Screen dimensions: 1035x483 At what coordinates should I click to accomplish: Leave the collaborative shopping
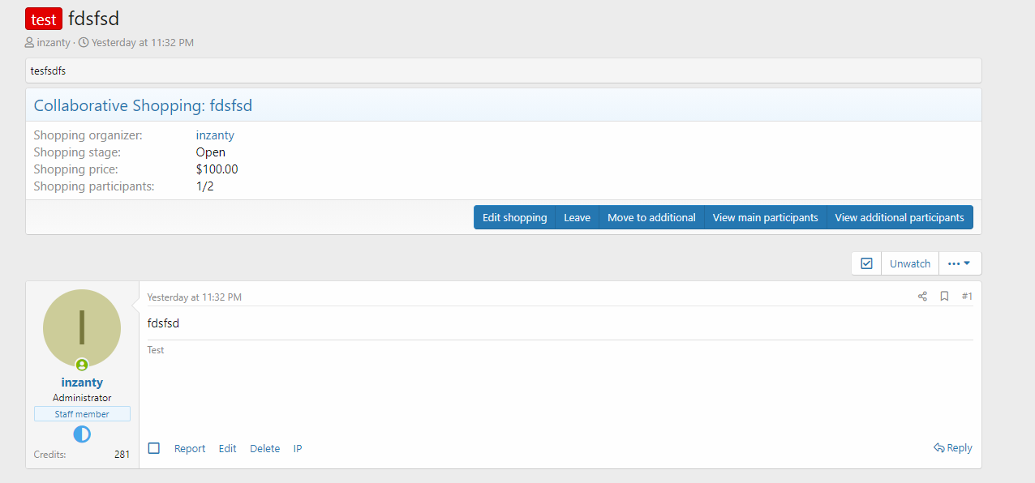577,217
